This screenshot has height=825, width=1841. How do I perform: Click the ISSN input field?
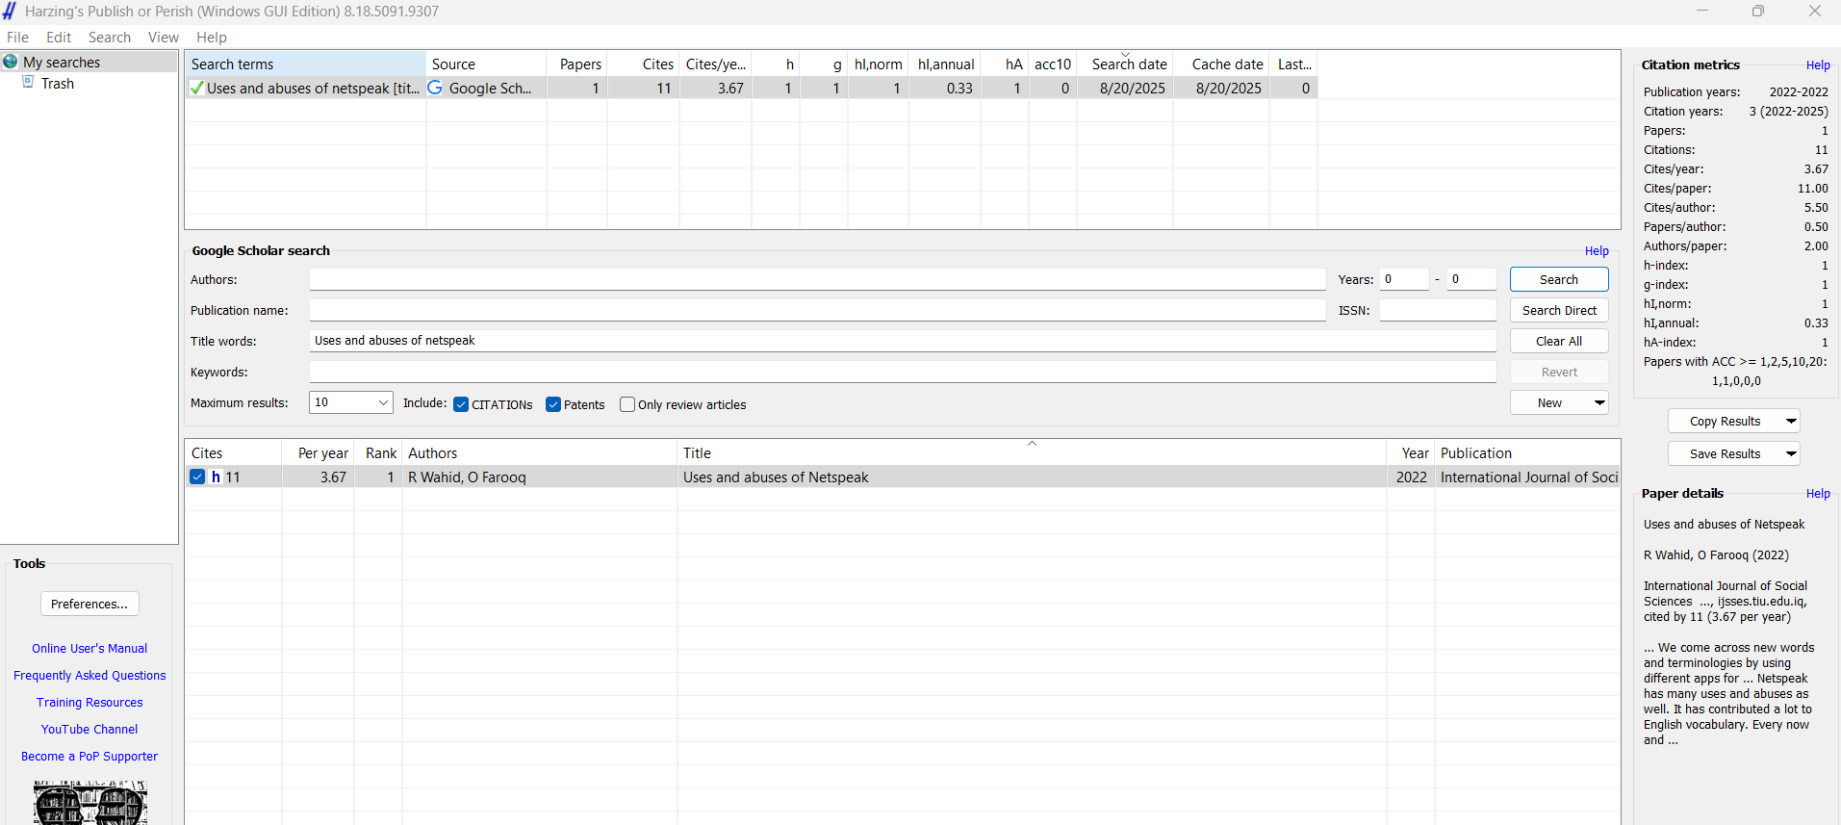tap(1438, 310)
